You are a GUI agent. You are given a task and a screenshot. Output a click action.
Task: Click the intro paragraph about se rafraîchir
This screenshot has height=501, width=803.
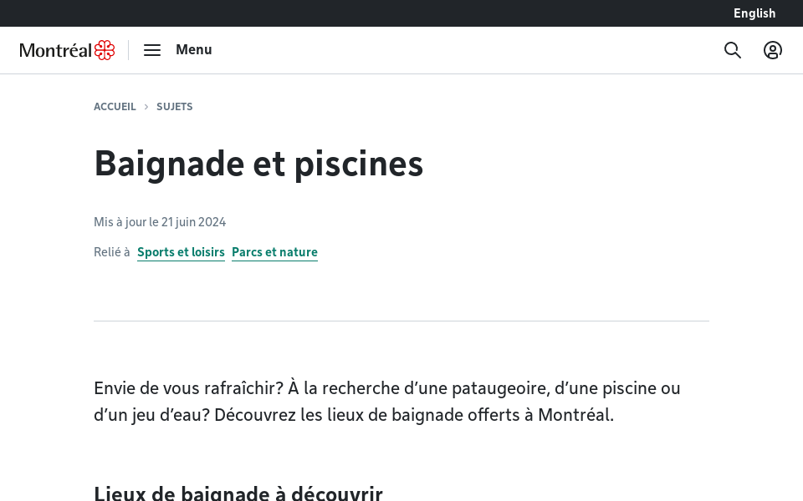point(387,402)
